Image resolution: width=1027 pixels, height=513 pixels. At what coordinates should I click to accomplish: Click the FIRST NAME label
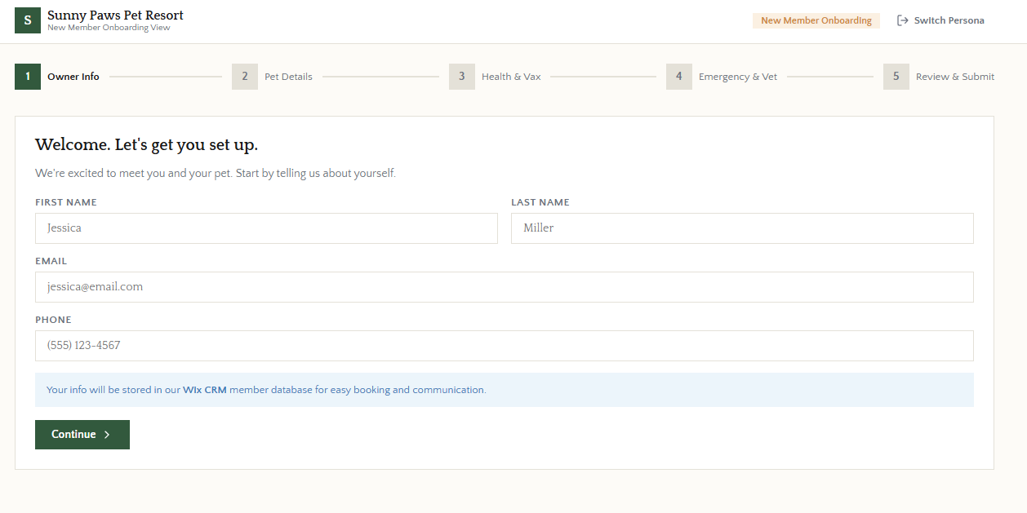(x=66, y=202)
